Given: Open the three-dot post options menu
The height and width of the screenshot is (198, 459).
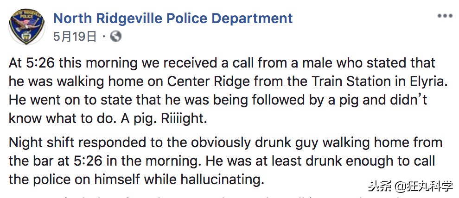Looking at the screenshot, I should click(x=445, y=16).
